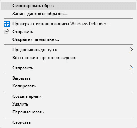Viewport: 137px width, 128px height.
Task: Choose Переименовать option
Action: (68, 112)
